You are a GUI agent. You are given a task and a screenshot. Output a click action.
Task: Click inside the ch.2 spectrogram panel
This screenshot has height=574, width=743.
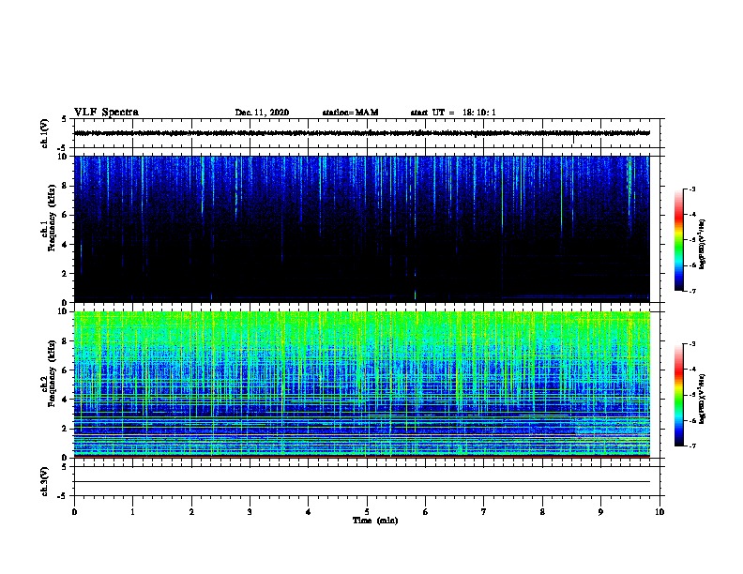pyautogui.click(x=362, y=385)
